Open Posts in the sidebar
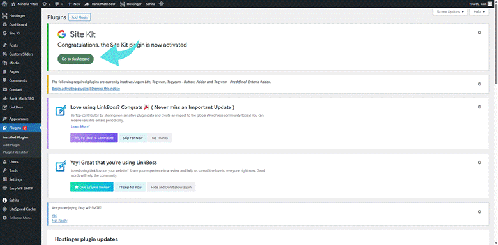This screenshot has width=498, height=245. [x=20, y=45]
